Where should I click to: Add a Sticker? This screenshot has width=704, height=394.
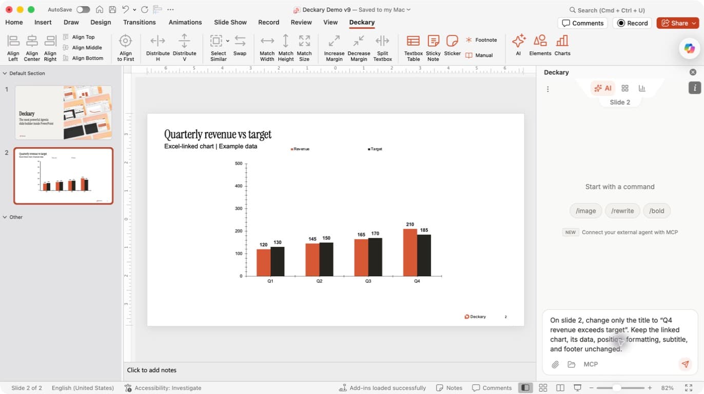point(453,45)
